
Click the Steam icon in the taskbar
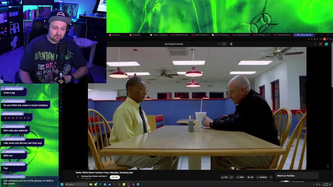[110, 184]
